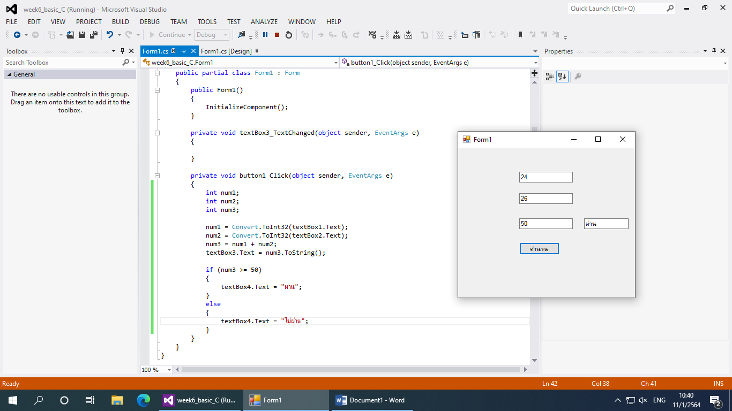
Task: Collapse the General group in Toolbox
Action: pos(9,74)
